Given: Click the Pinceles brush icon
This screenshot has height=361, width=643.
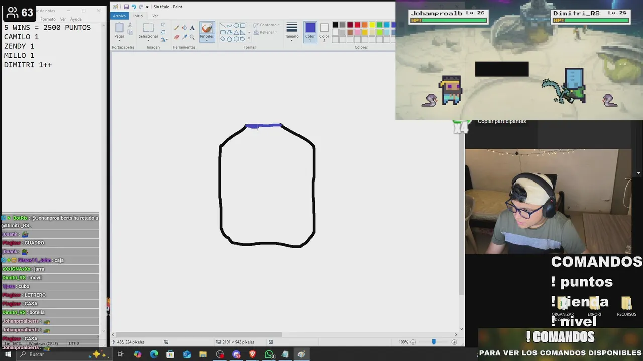Looking at the screenshot, I should [207, 28].
